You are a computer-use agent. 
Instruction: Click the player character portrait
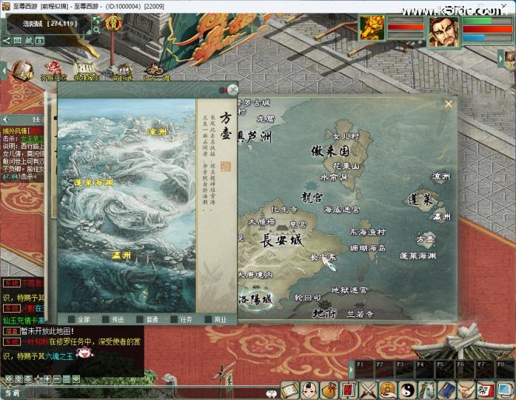444,31
